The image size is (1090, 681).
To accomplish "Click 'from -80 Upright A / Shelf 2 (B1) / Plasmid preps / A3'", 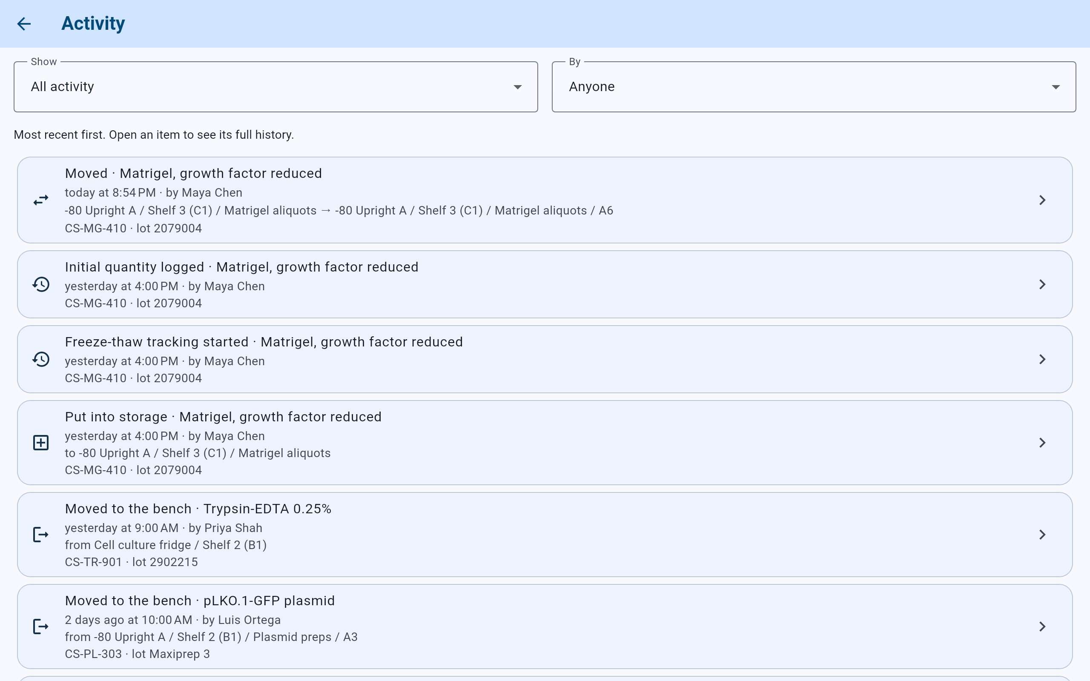I will (x=211, y=637).
